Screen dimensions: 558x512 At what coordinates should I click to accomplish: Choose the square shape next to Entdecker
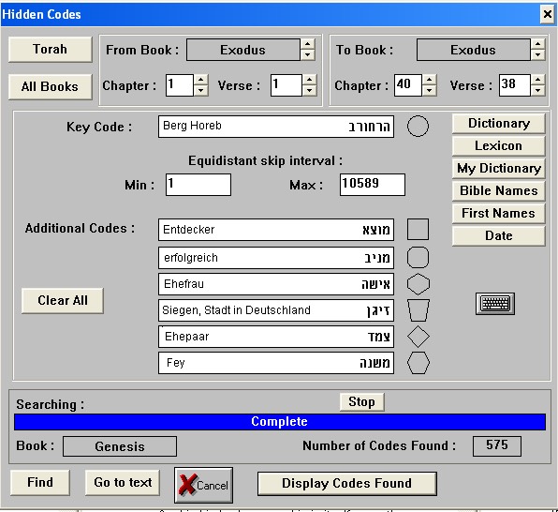pos(418,229)
